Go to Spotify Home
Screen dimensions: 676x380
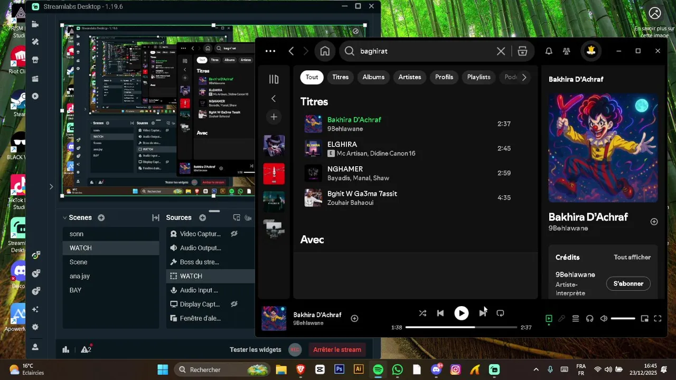(325, 51)
